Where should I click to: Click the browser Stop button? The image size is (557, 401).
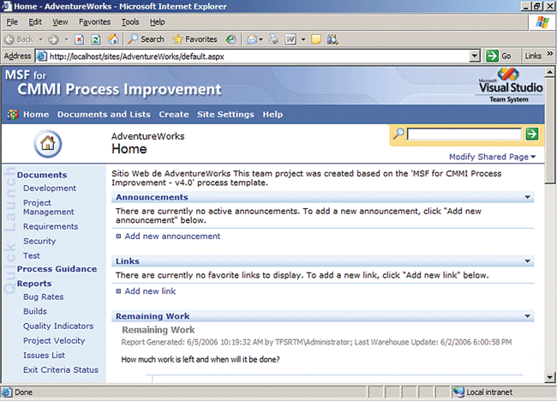click(x=79, y=39)
